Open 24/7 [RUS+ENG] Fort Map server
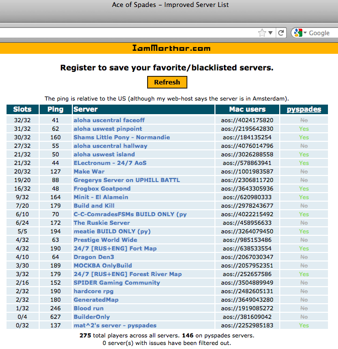 pyautogui.click(x=115, y=248)
